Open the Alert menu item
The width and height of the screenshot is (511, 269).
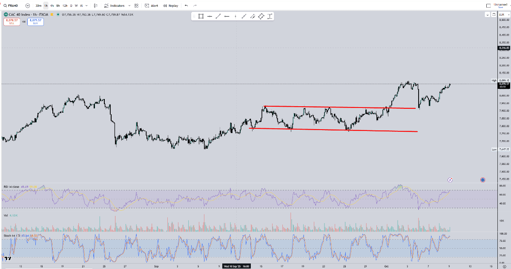pos(151,6)
